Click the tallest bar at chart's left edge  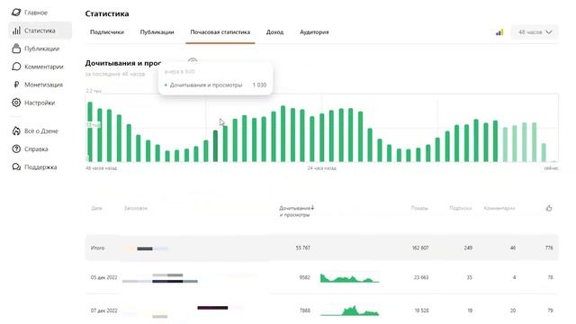tap(90, 131)
